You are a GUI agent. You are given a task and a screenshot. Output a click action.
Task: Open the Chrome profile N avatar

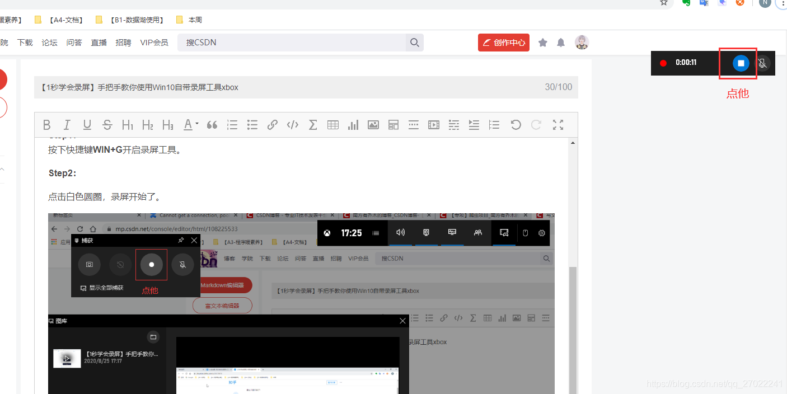pyautogui.click(x=765, y=3)
